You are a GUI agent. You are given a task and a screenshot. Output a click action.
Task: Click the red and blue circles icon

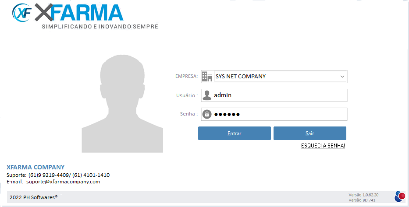click(400, 196)
